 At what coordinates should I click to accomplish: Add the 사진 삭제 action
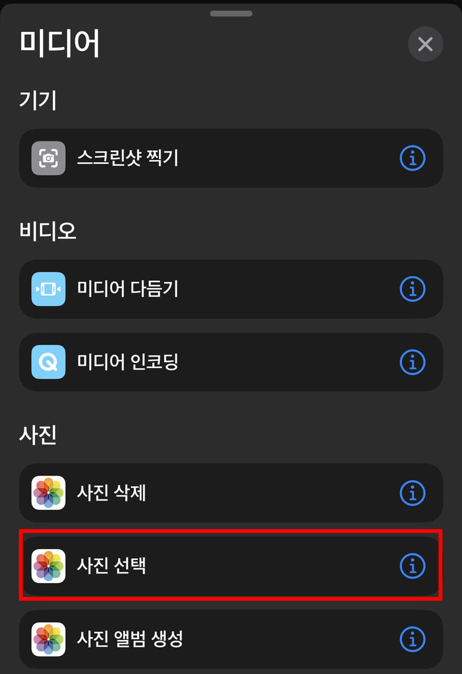(231, 493)
